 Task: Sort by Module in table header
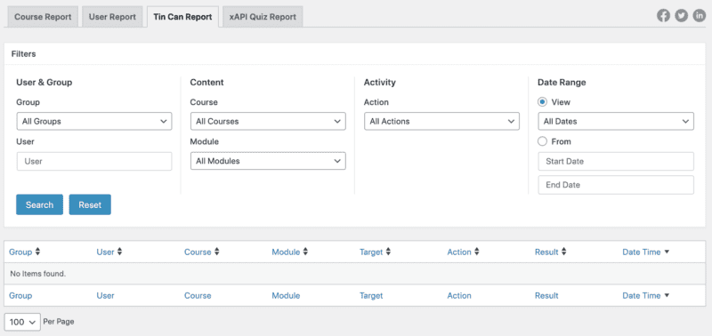click(x=286, y=252)
